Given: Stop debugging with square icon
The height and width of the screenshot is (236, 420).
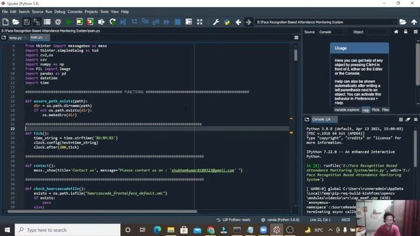Looking at the screenshot, I should point(178,22).
